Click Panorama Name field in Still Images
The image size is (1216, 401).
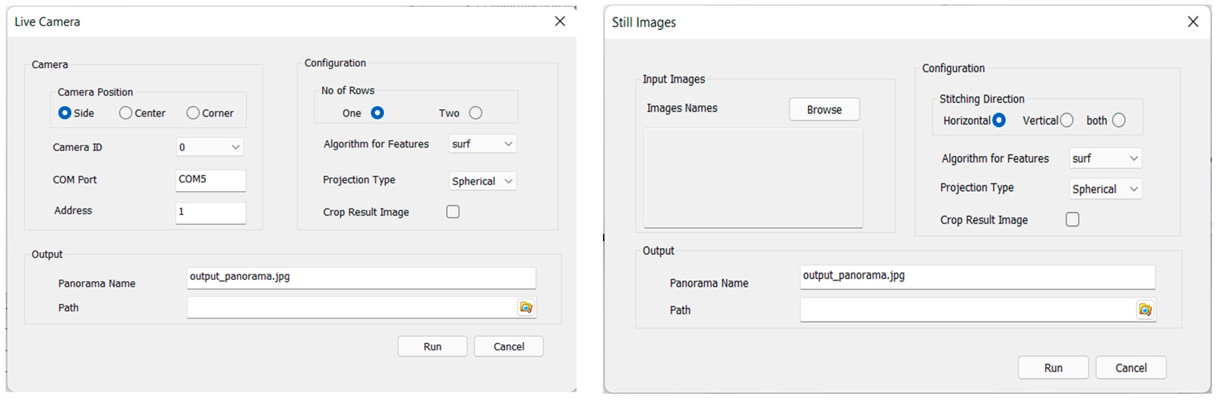(977, 277)
